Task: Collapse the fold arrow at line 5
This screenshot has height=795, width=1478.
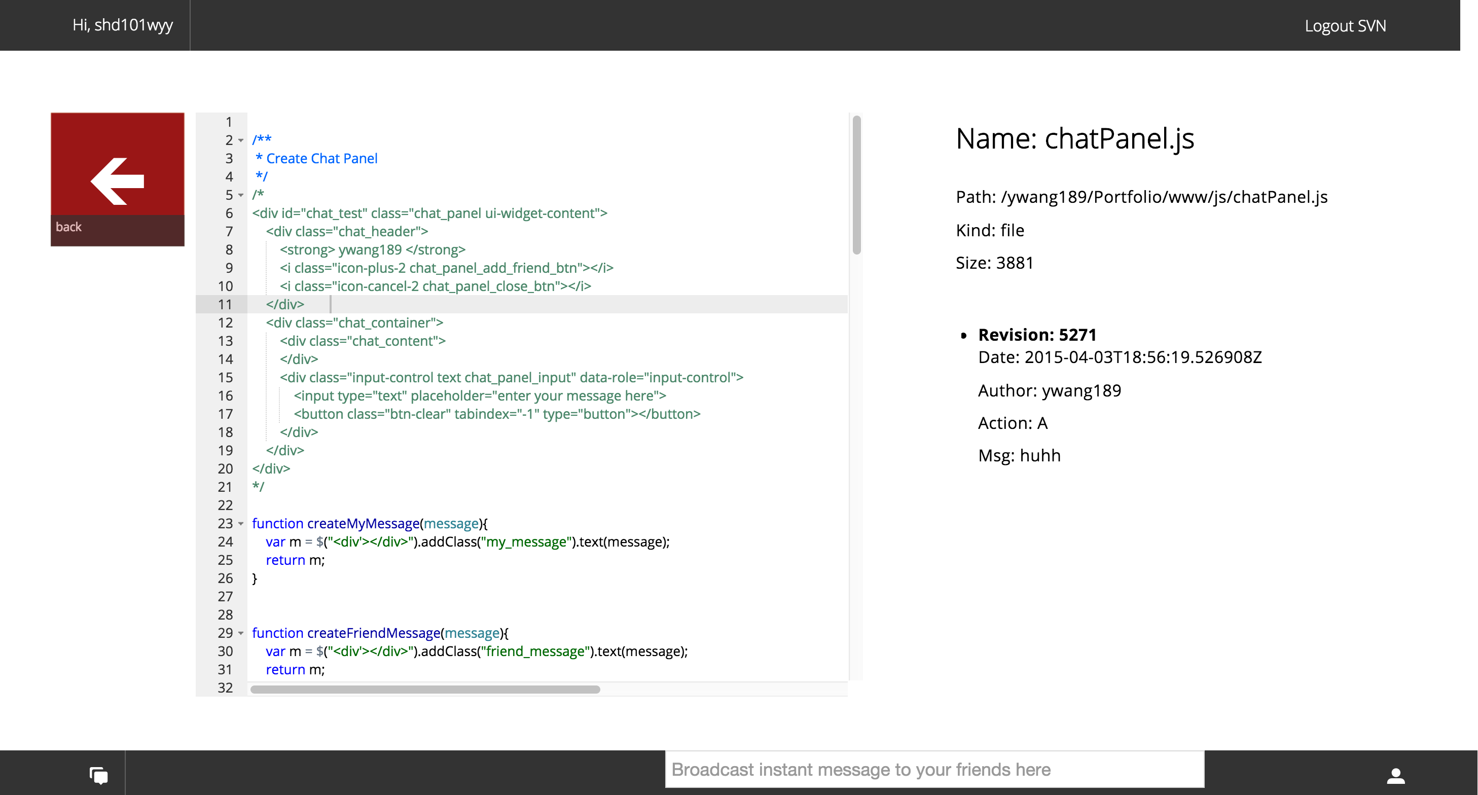Action: click(241, 195)
